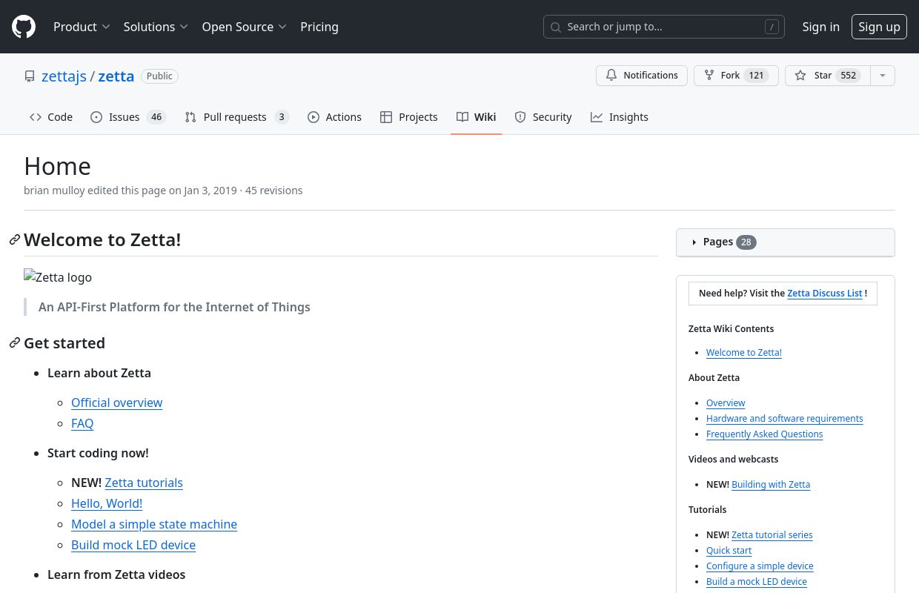The width and height of the screenshot is (919, 593).
Task: Open the Insights tab
Action: [620, 117]
